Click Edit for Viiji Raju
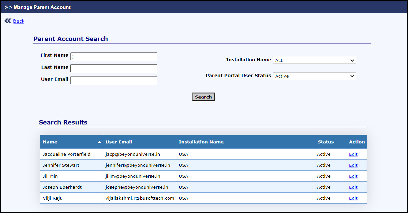 (353, 198)
